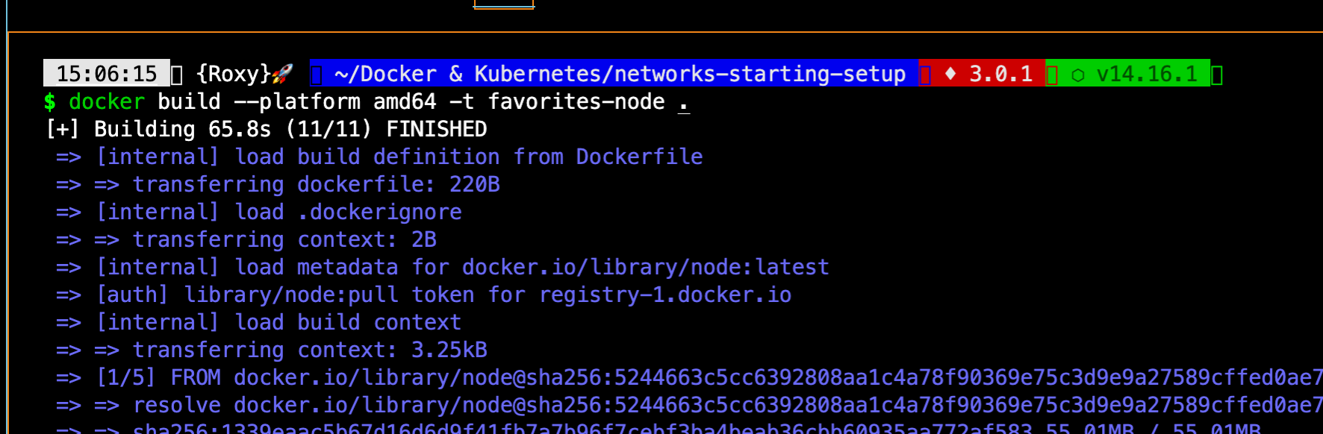Click the timestamp 15:06:15 in the prompt
1323x434 pixels.
point(107,74)
